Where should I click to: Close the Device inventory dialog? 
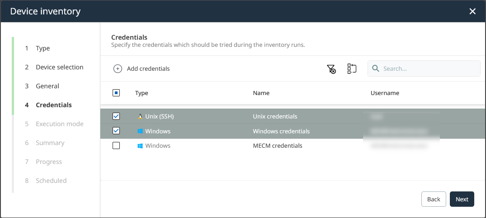tap(472, 11)
